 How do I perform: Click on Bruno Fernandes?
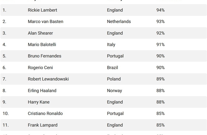[x=44, y=56]
